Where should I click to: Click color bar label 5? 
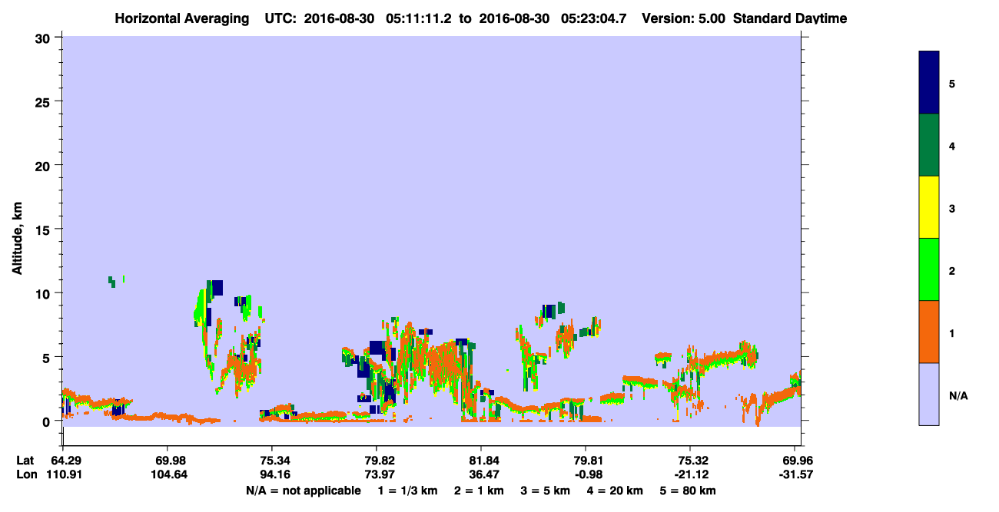(x=952, y=84)
